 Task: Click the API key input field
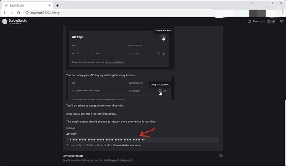[143, 140]
